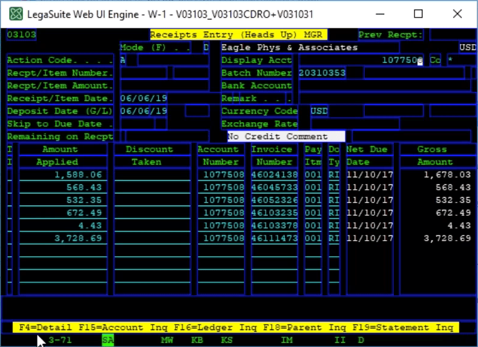
Task: Click invoice number 46111473
Action: [274, 239]
